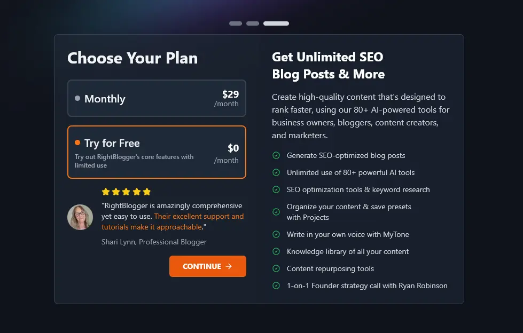523x333 pixels.
Task: Click the checkmark icon next to 'Unlimited use of 80+ powerful AI tools'
Action: [x=276, y=172]
